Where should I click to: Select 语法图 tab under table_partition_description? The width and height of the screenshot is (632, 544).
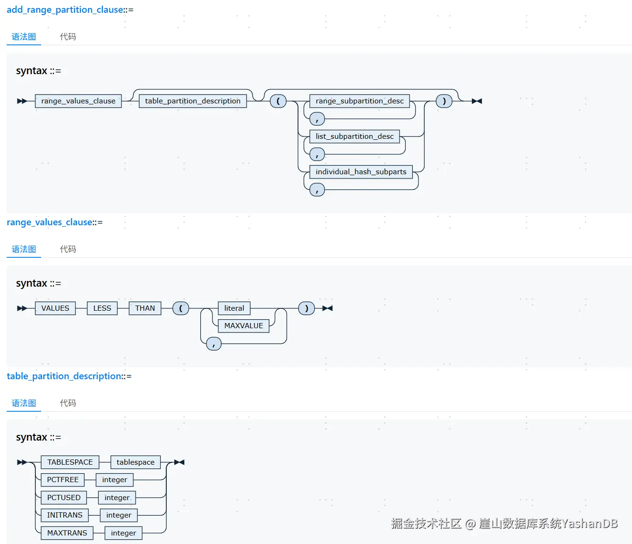tap(24, 403)
